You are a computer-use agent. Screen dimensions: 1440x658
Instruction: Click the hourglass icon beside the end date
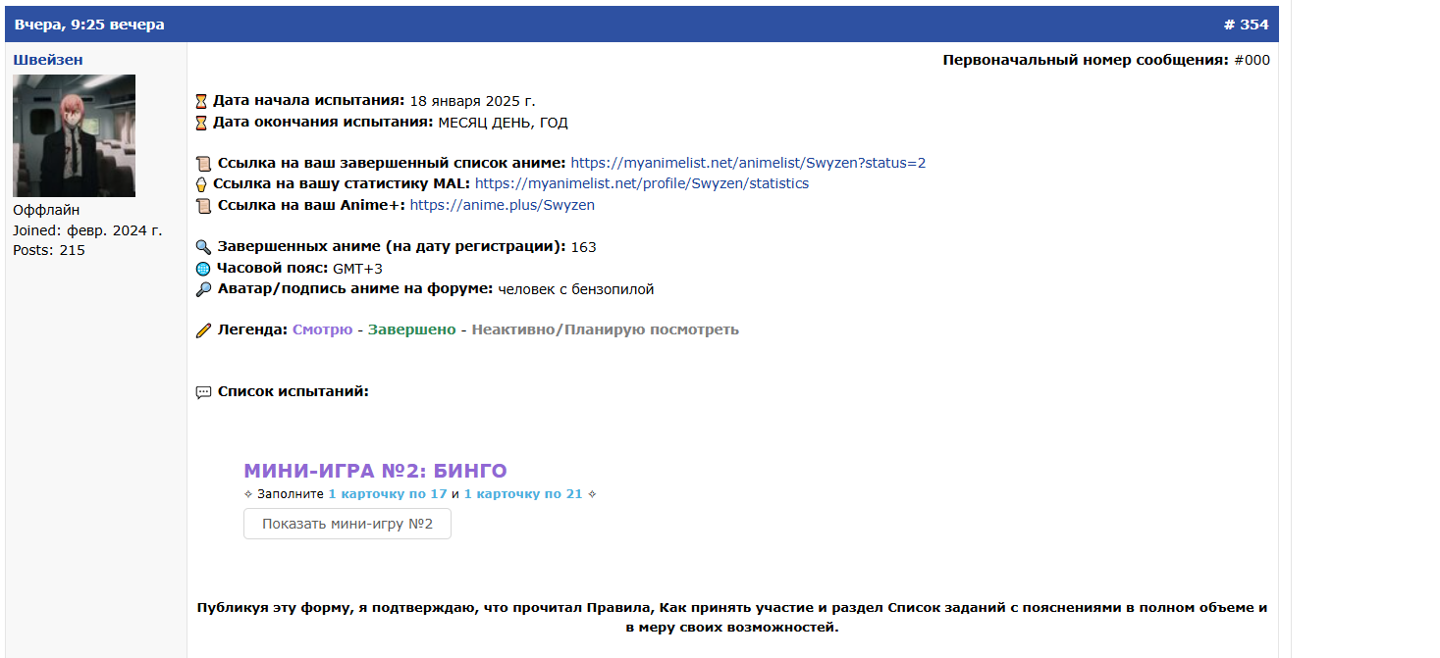pos(201,123)
